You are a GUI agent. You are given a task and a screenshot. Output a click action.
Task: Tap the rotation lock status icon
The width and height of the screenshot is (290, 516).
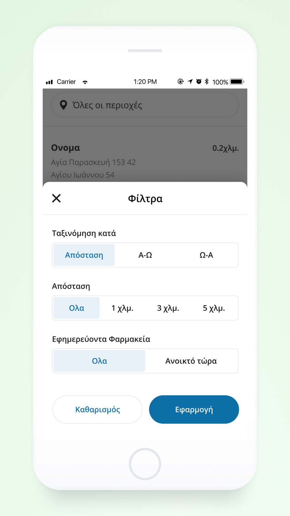point(180,82)
